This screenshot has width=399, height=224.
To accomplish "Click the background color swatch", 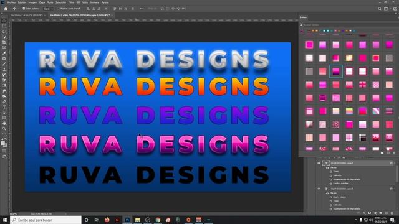I will click(6, 146).
